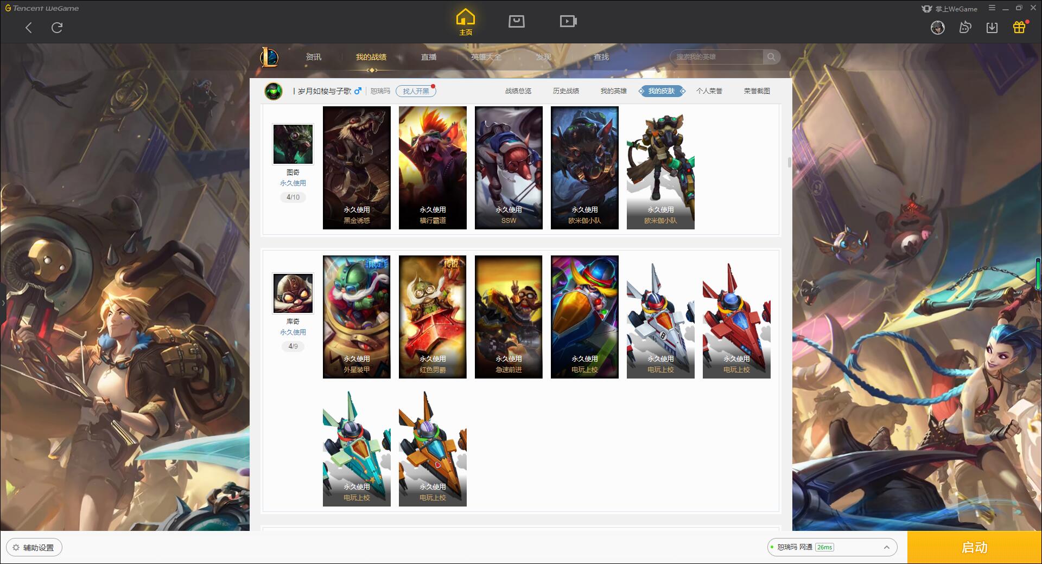Open the red plane 电玩上校 chroma
Screen dimensions: 1042x564
click(736, 317)
